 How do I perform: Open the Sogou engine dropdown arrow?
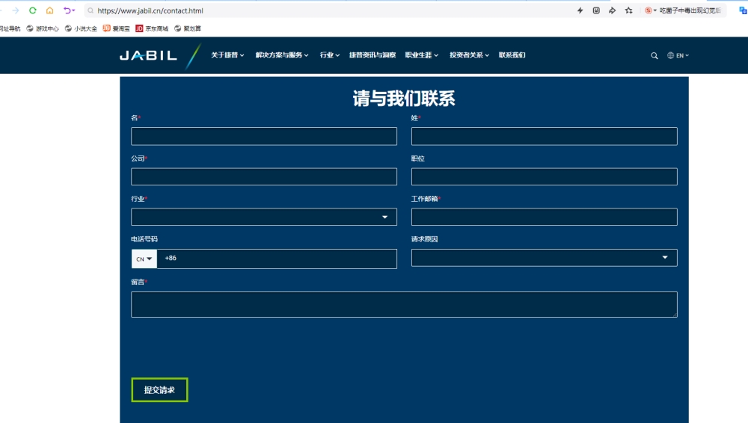coord(655,10)
